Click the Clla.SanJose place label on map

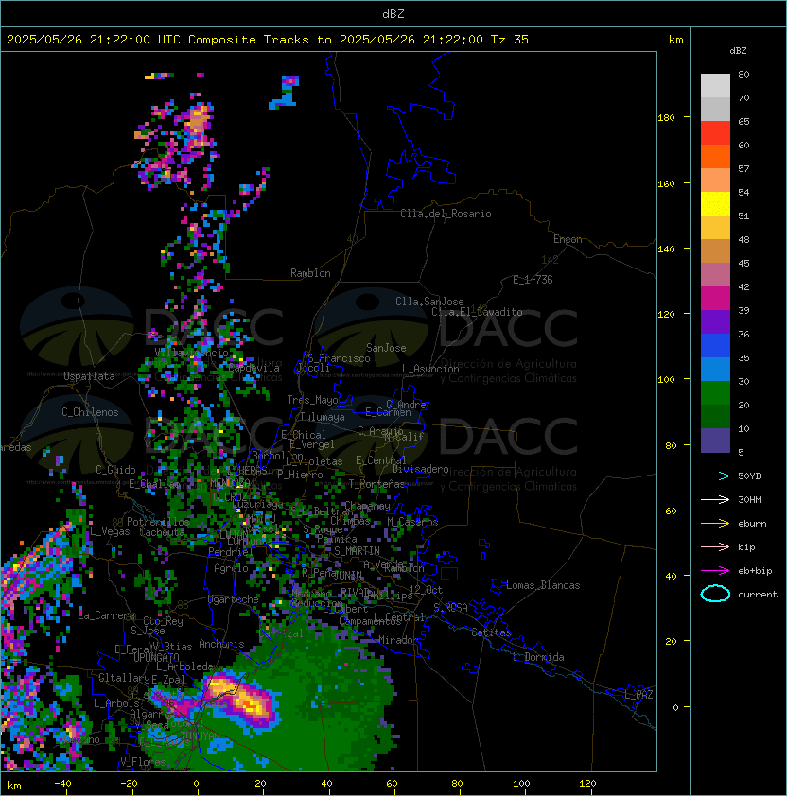[429, 302]
